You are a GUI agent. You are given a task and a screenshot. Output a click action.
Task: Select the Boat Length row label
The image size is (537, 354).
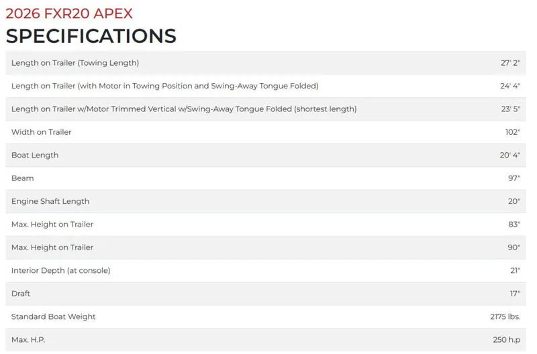click(x=35, y=155)
